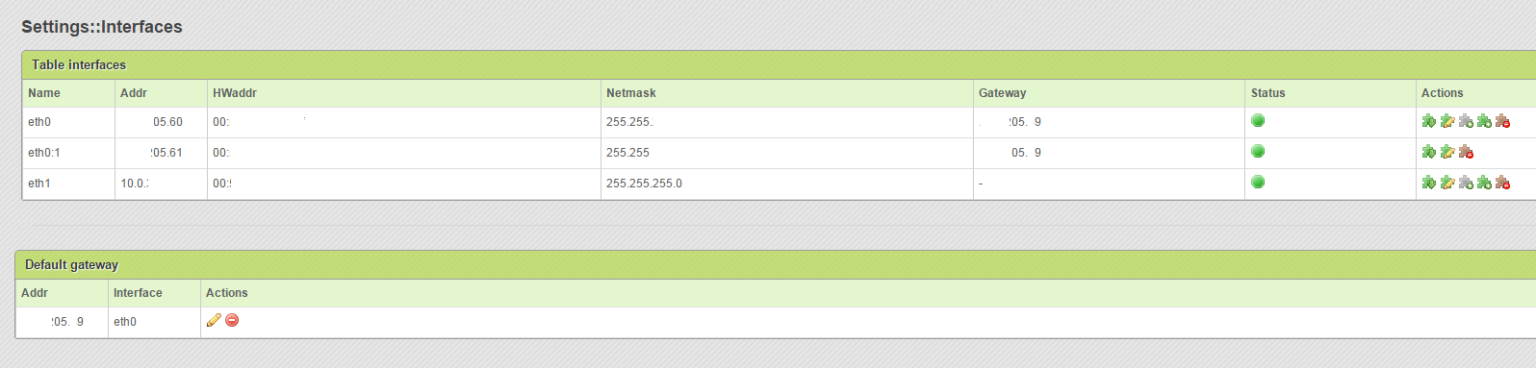
Task: Click the gray puzzle plus icon for eth1
Action: (x=1466, y=183)
